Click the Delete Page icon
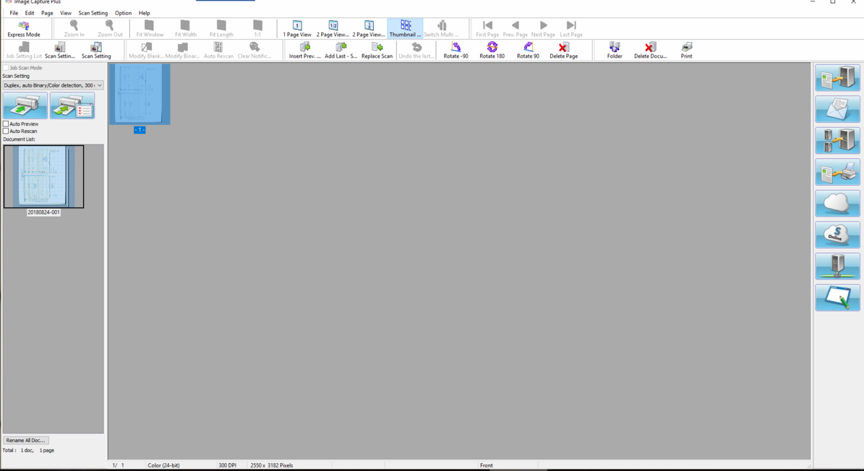Screen dimensions: 864x471 pyautogui.click(x=563, y=50)
